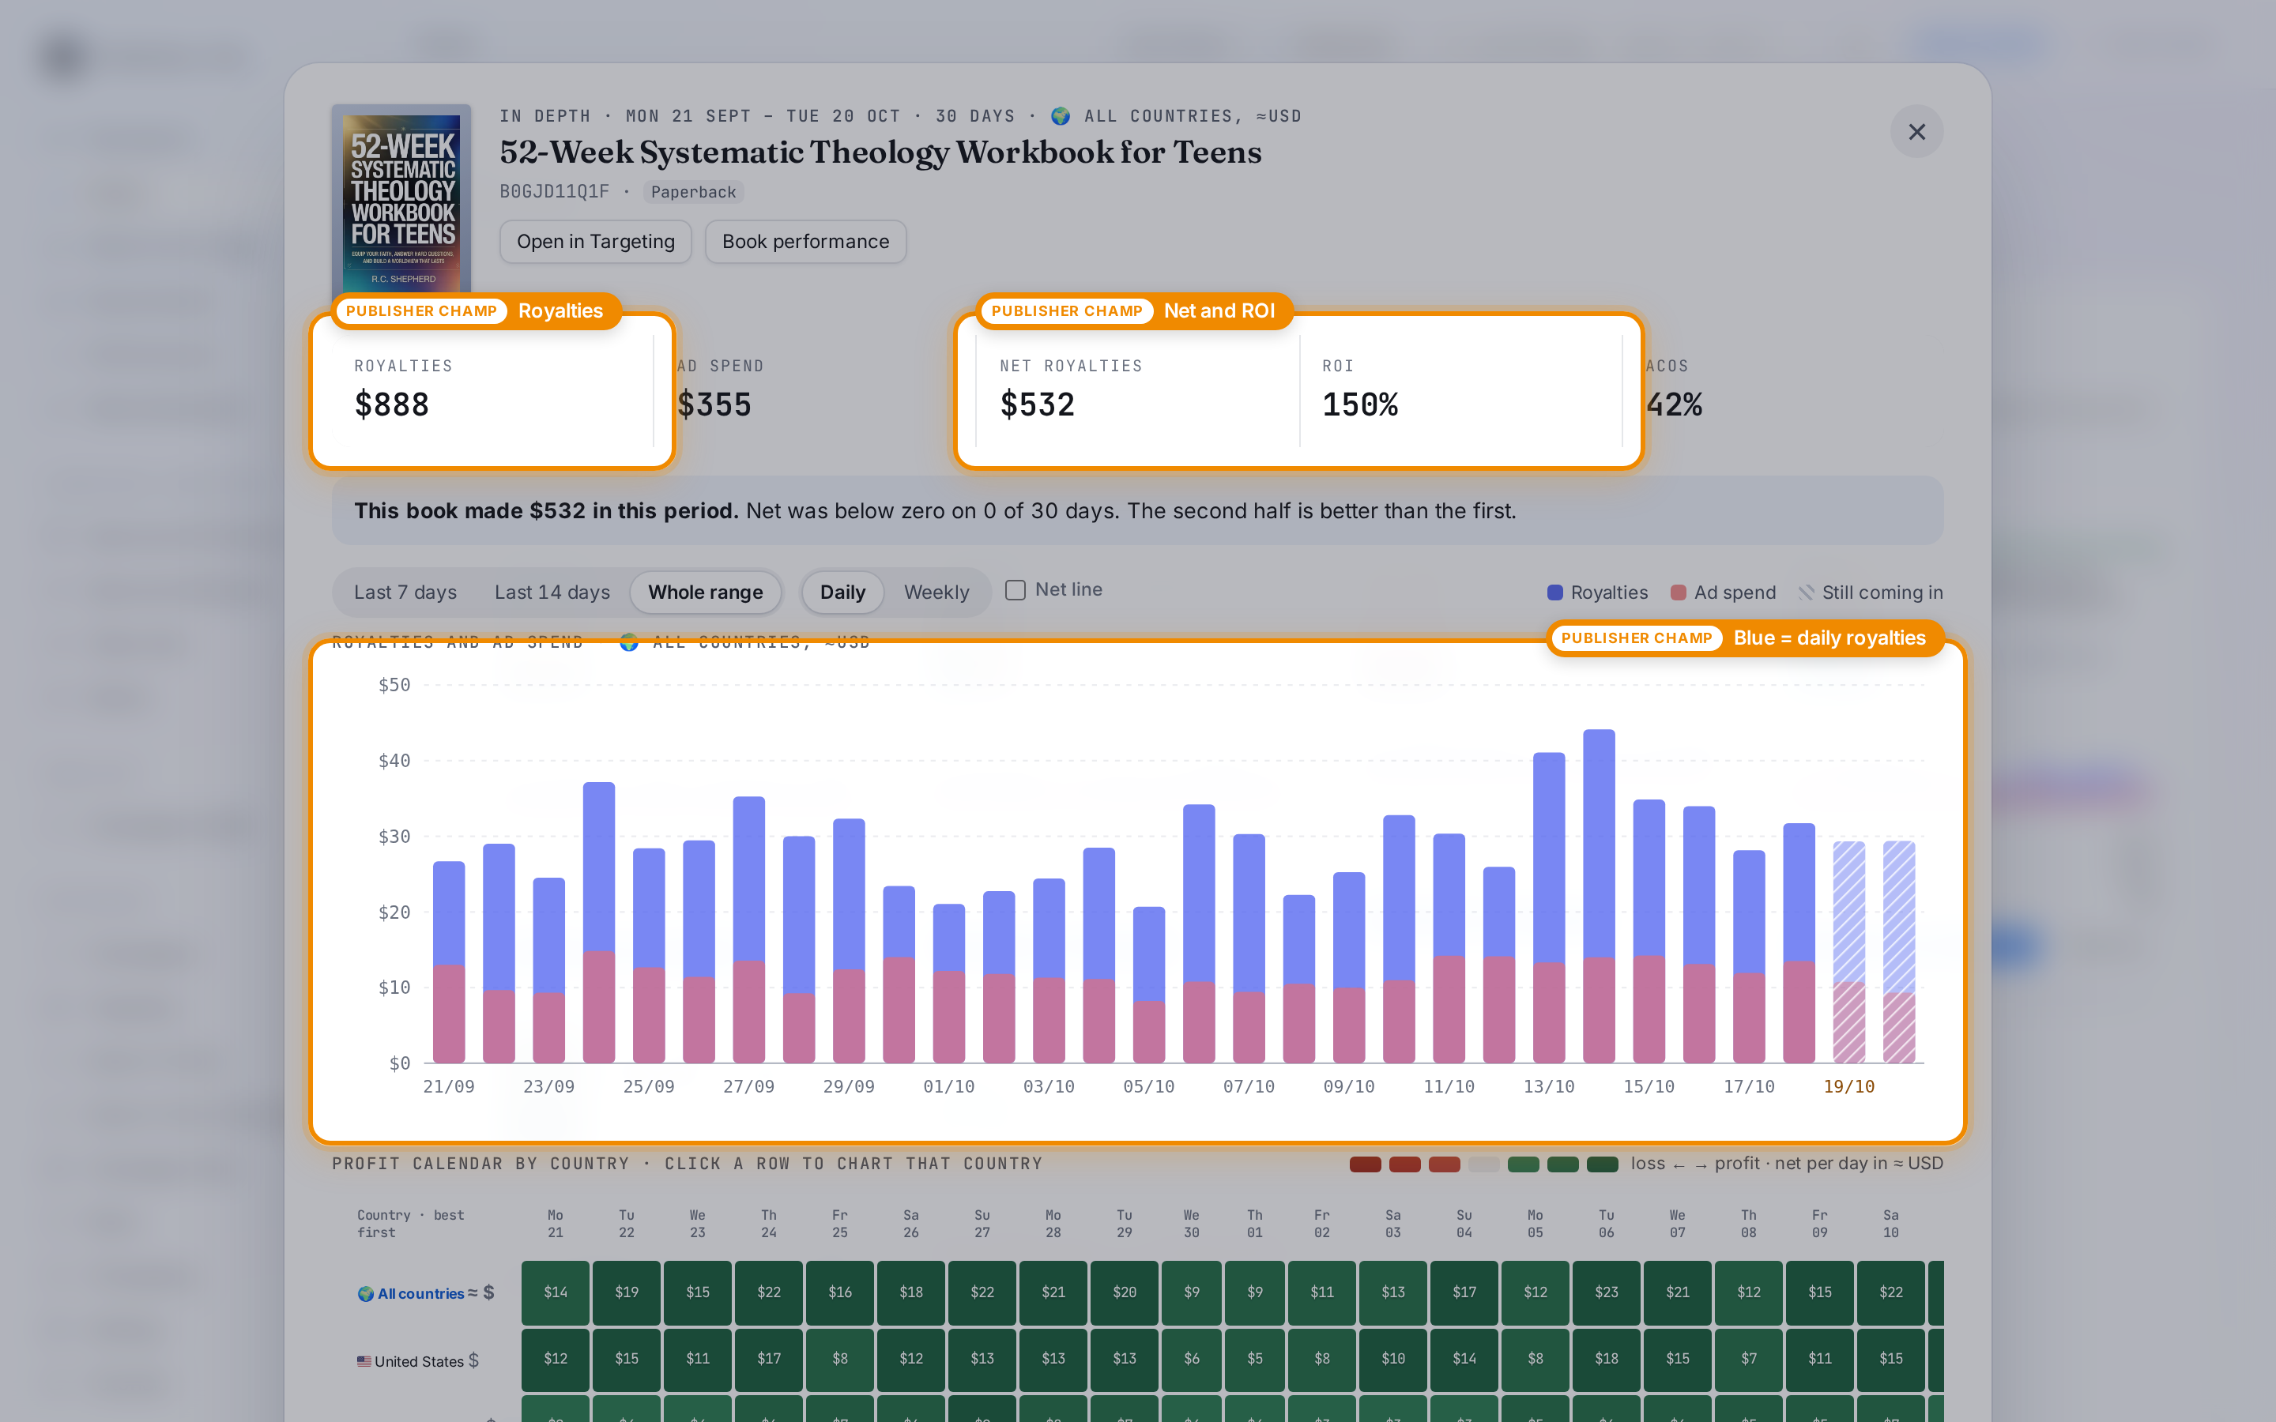The height and width of the screenshot is (1422, 2276).
Task: Click the Royalties legend blue swatch
Action: [1554, 592]
